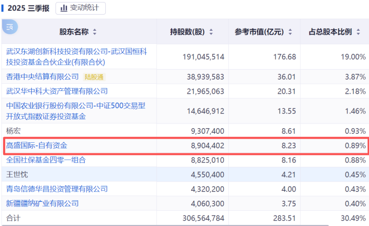Sort by 持股数(股) column arrows
The image size is (369, 226).
pos(211,32)
